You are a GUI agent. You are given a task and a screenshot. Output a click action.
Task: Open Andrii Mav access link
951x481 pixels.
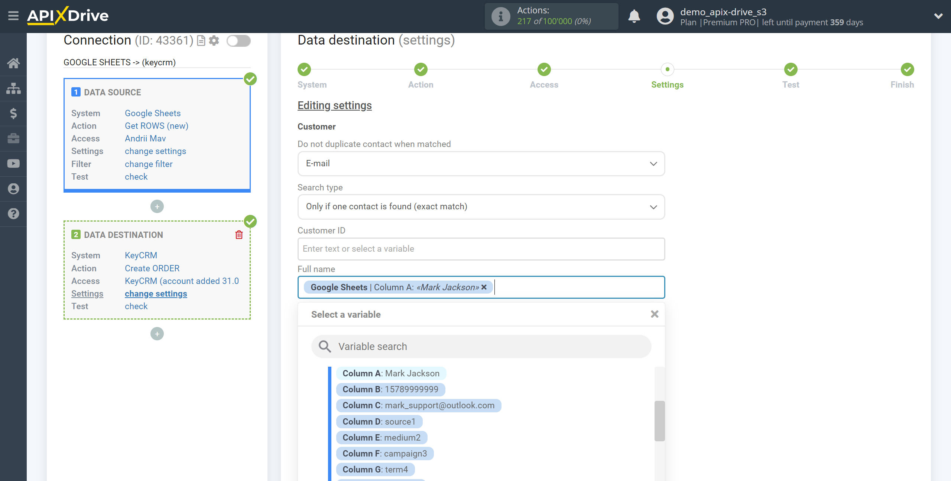click(145, 138)
